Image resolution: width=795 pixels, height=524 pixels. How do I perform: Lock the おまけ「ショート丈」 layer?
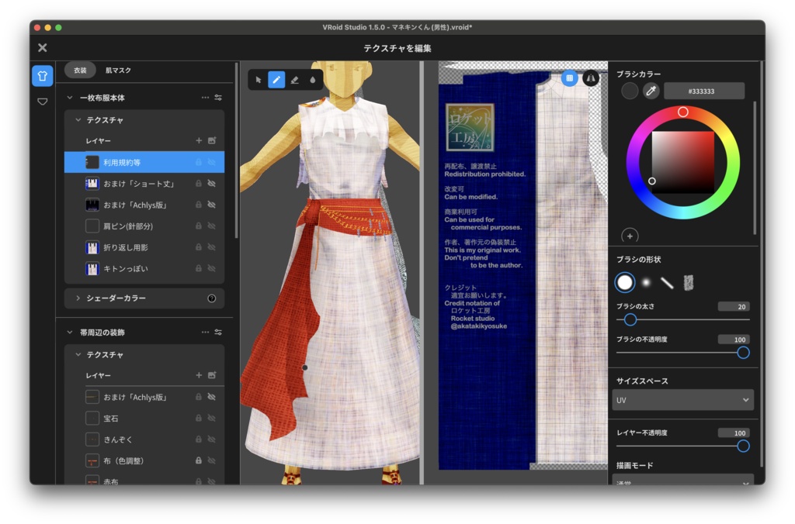(x=199, y=183)
